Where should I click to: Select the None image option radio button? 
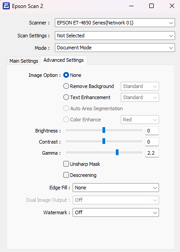(66, 75)
